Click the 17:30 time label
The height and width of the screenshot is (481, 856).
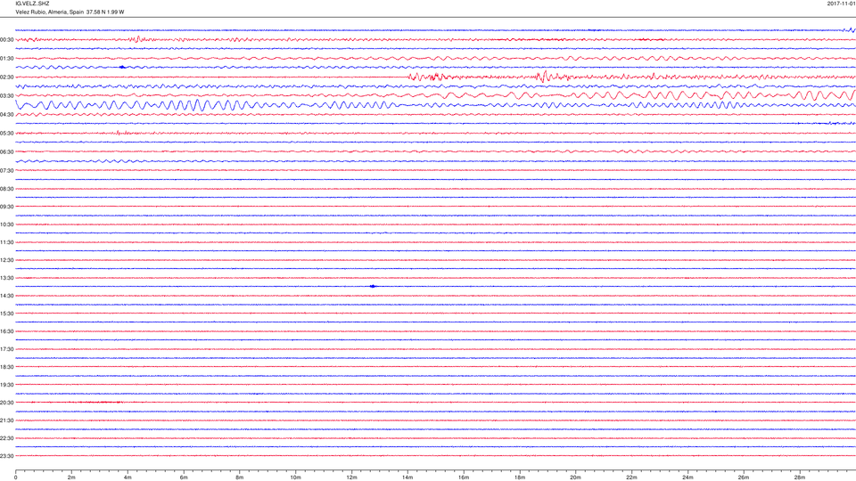pos(7,349)
